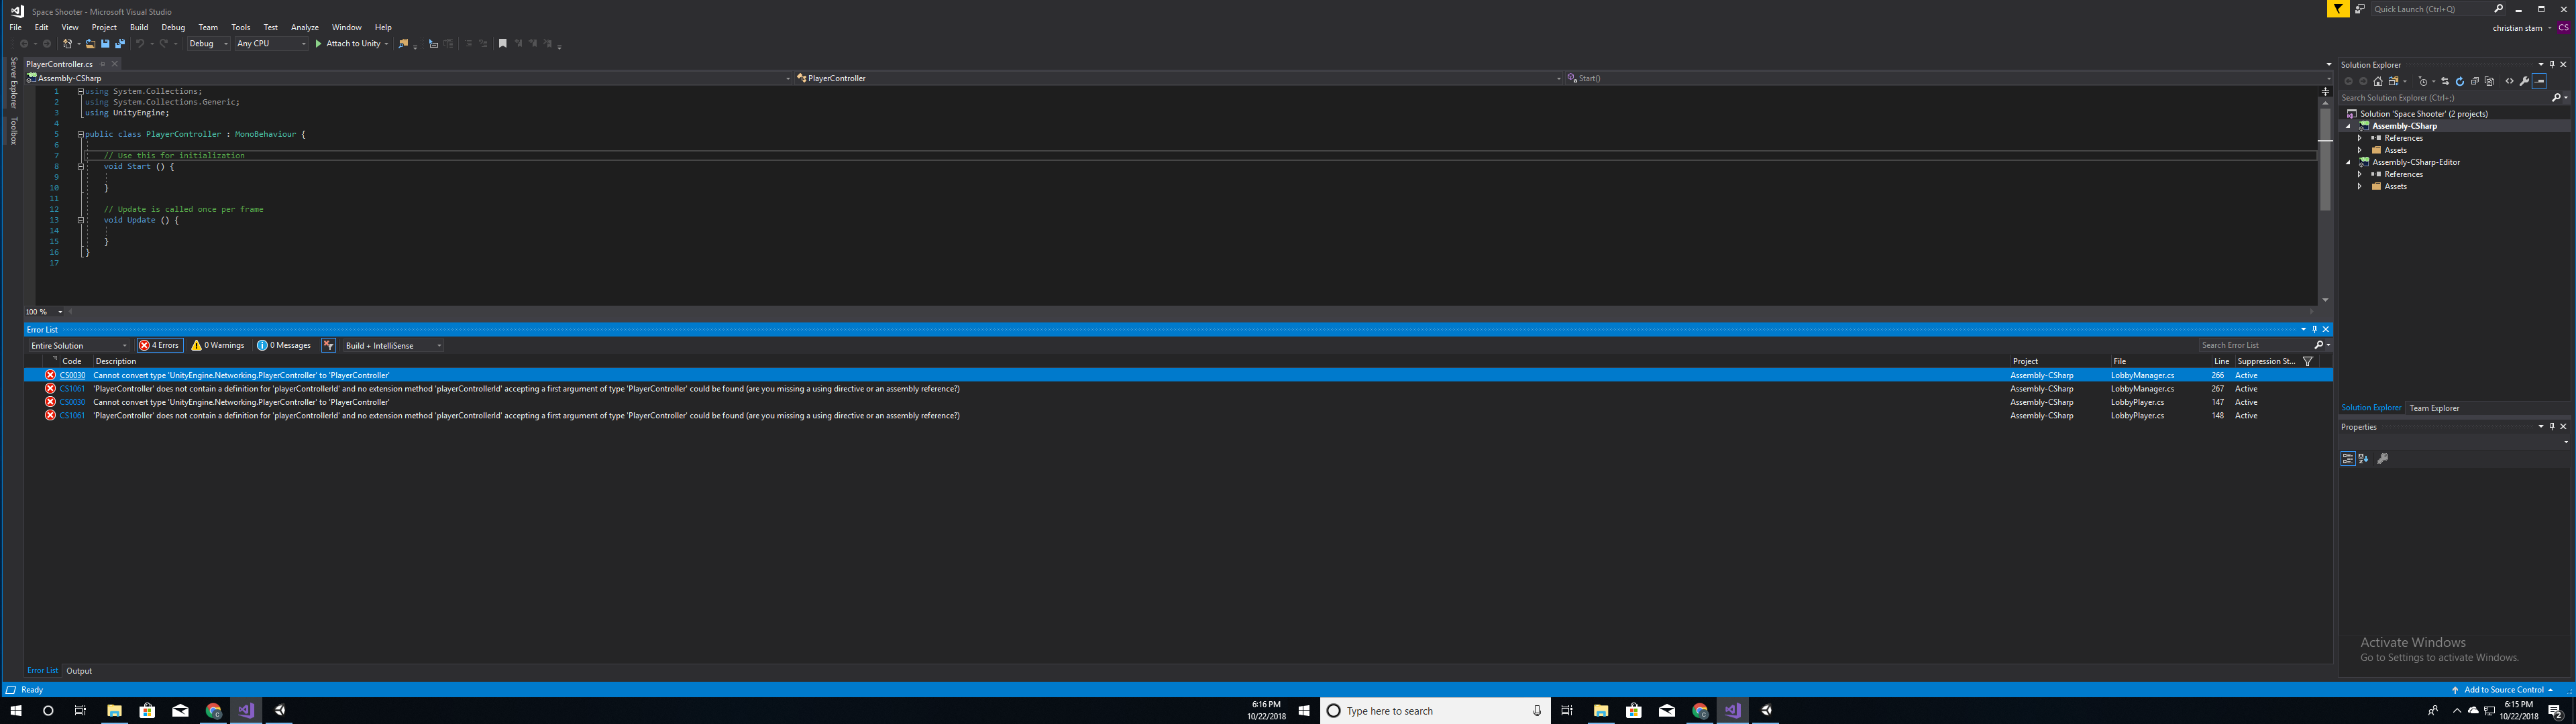This screenshot has width=2576, height=724.
Task: Toggle the 4 Errors filter
Action: [160, 345]
